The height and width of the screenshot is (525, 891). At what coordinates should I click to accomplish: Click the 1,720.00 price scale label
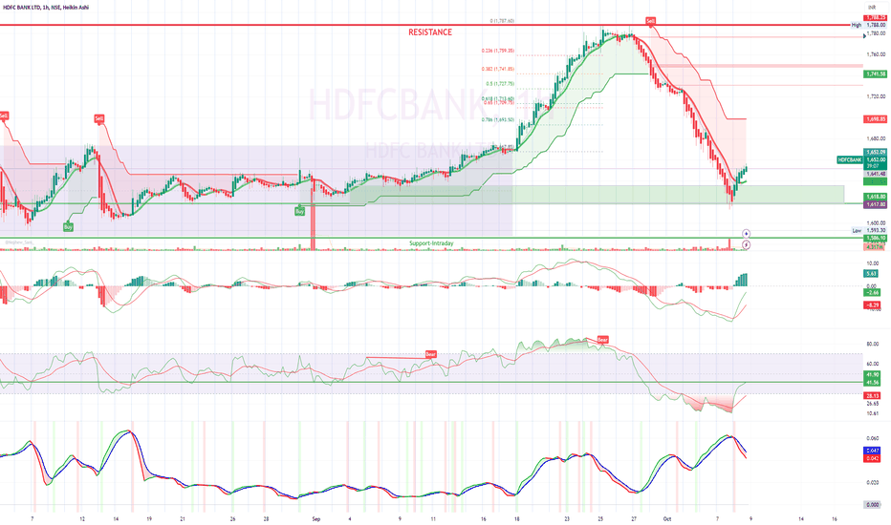(x=876, y=96)
